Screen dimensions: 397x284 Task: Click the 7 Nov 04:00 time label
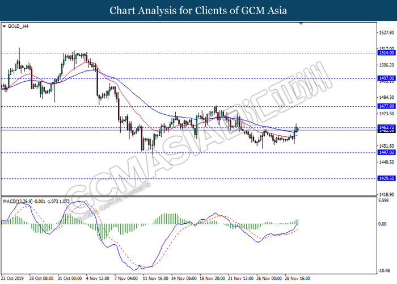click(x=126, y=278)
